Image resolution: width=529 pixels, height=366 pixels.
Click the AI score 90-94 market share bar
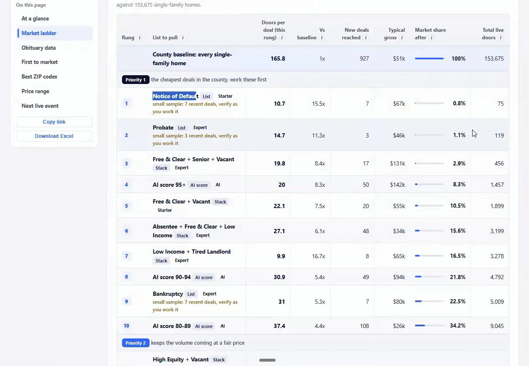pyautogui.click(x=429, y=277)
